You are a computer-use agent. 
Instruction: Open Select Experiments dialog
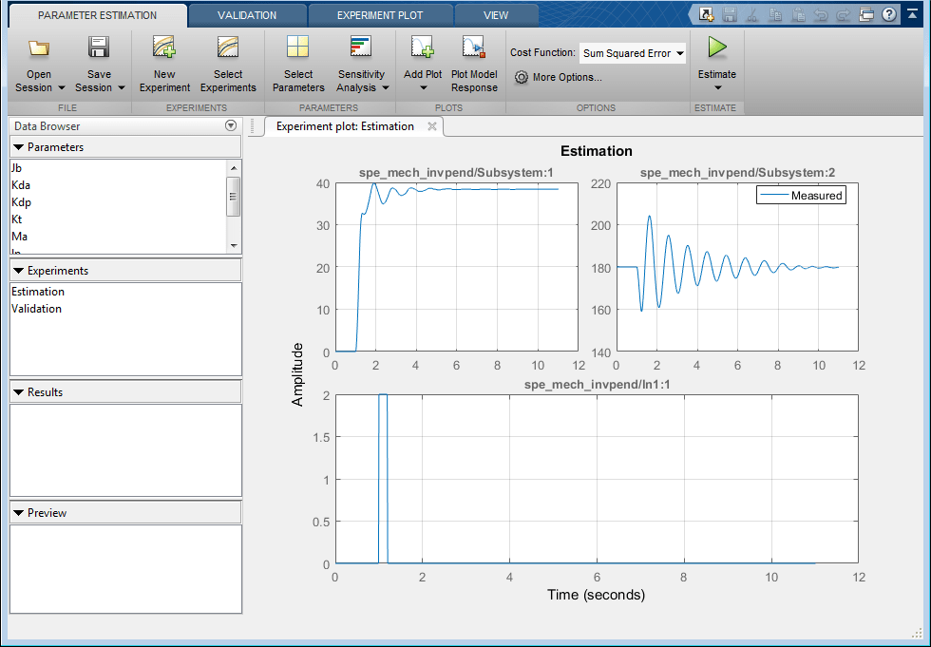pos(228,64)
